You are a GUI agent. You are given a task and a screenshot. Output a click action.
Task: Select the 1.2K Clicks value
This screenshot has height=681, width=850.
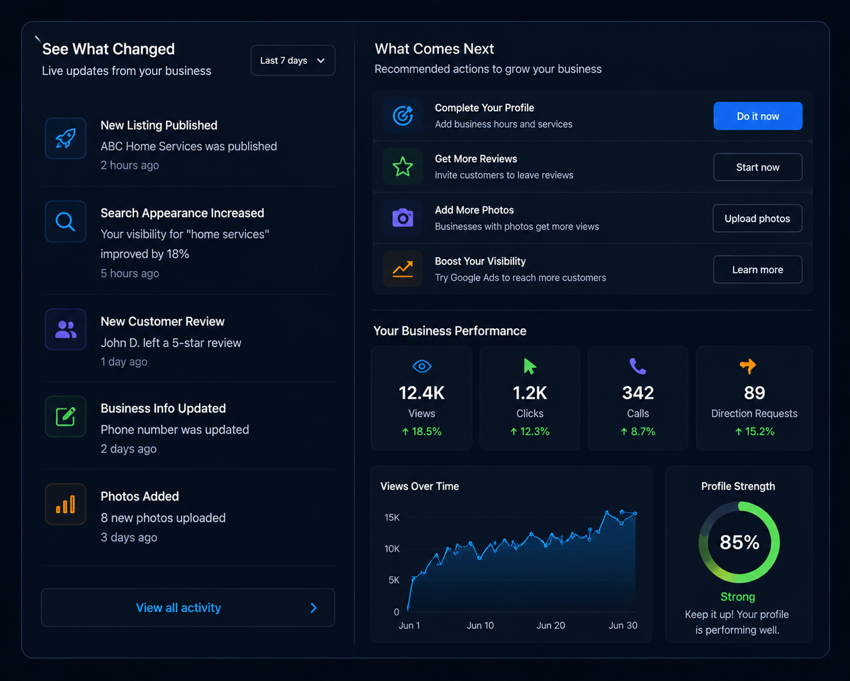tap(530, 393)
